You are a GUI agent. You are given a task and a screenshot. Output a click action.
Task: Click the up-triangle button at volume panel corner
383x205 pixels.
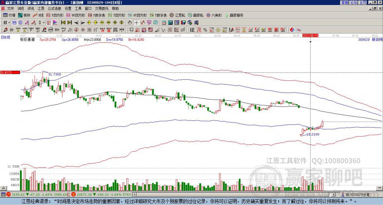point(3,188)
